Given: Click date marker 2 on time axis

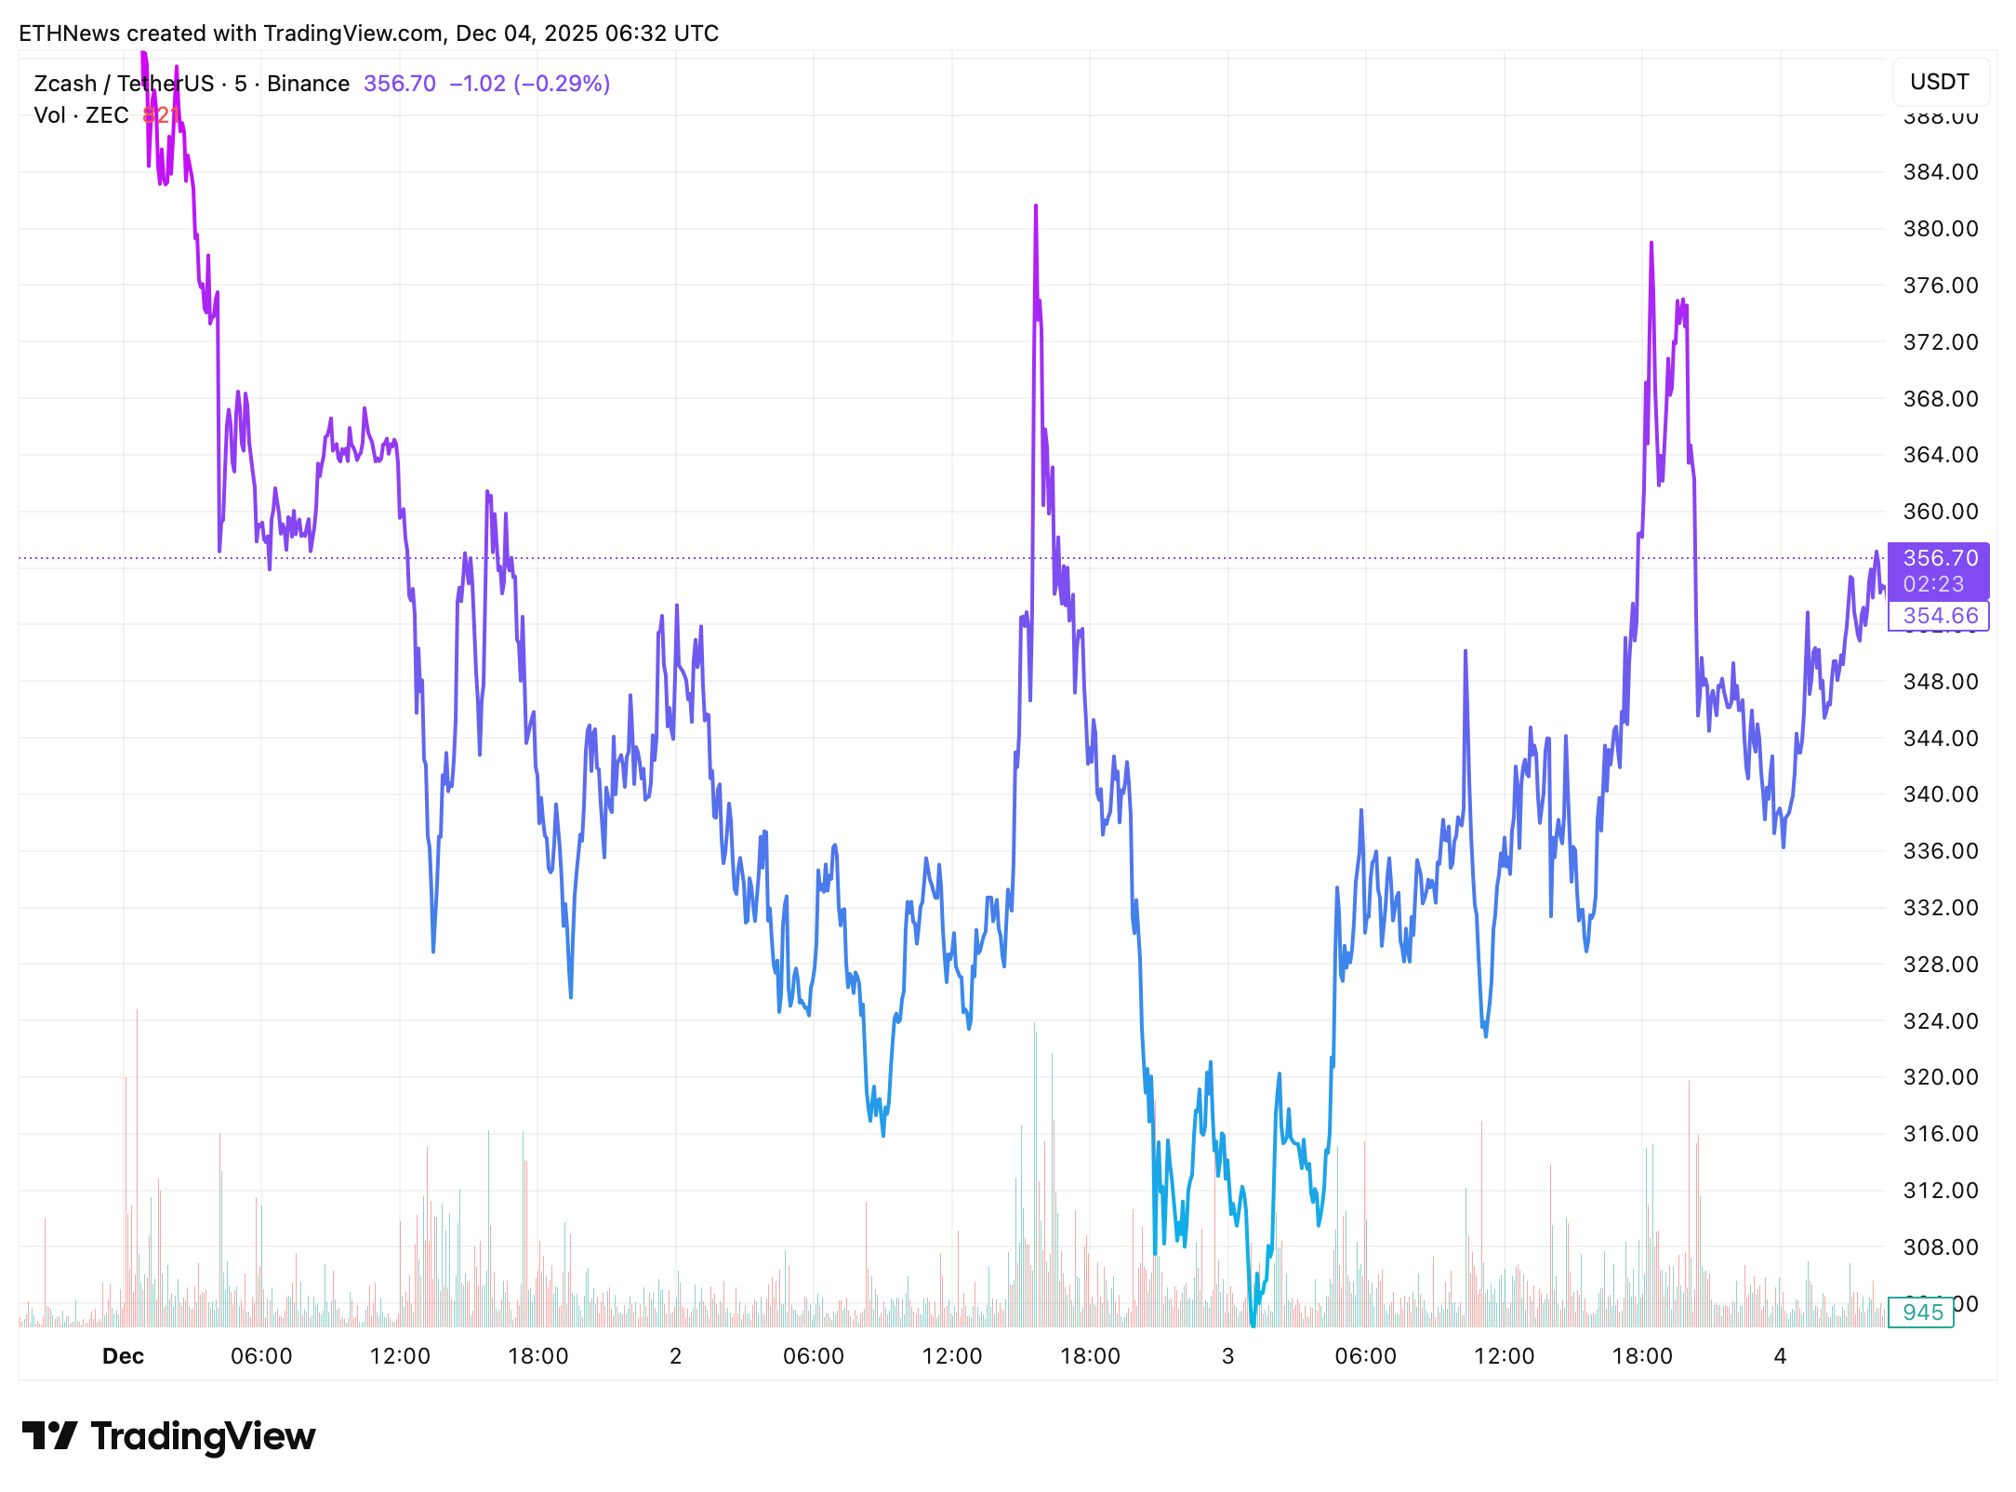Looking at the screenshot, I should [x=676, y=1356].
